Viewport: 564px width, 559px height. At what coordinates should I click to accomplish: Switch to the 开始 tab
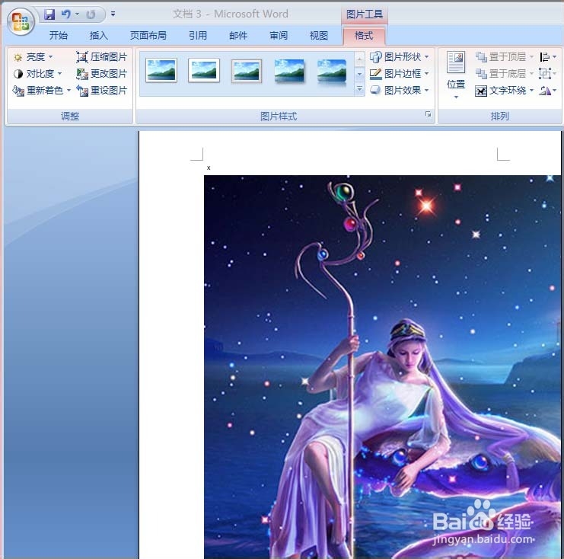pyautogui.click(x=59, y=35)
